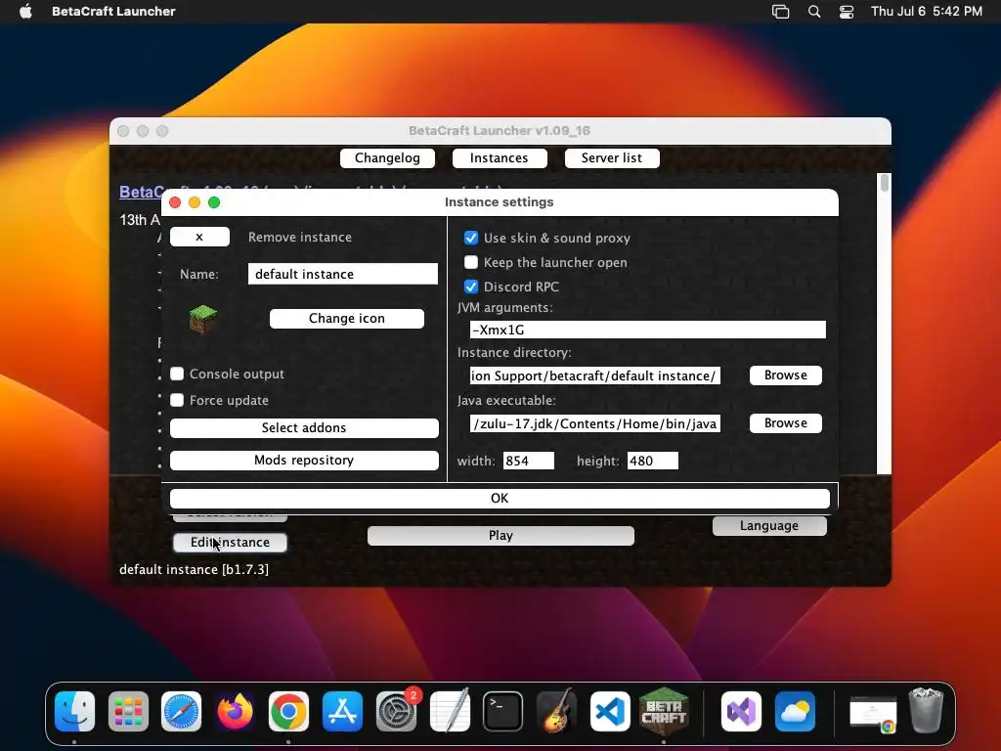Image resolution: width=1001 pixels, height=751 pixels.
Task: Open Visual Studio Code in the dock
Action: [x=610, y=711]
